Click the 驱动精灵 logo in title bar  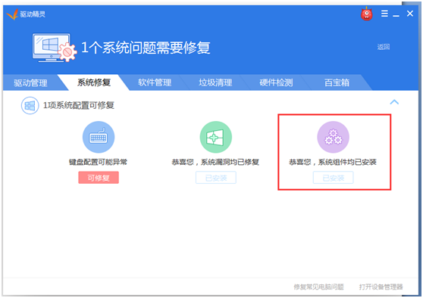tap(26, 14)
